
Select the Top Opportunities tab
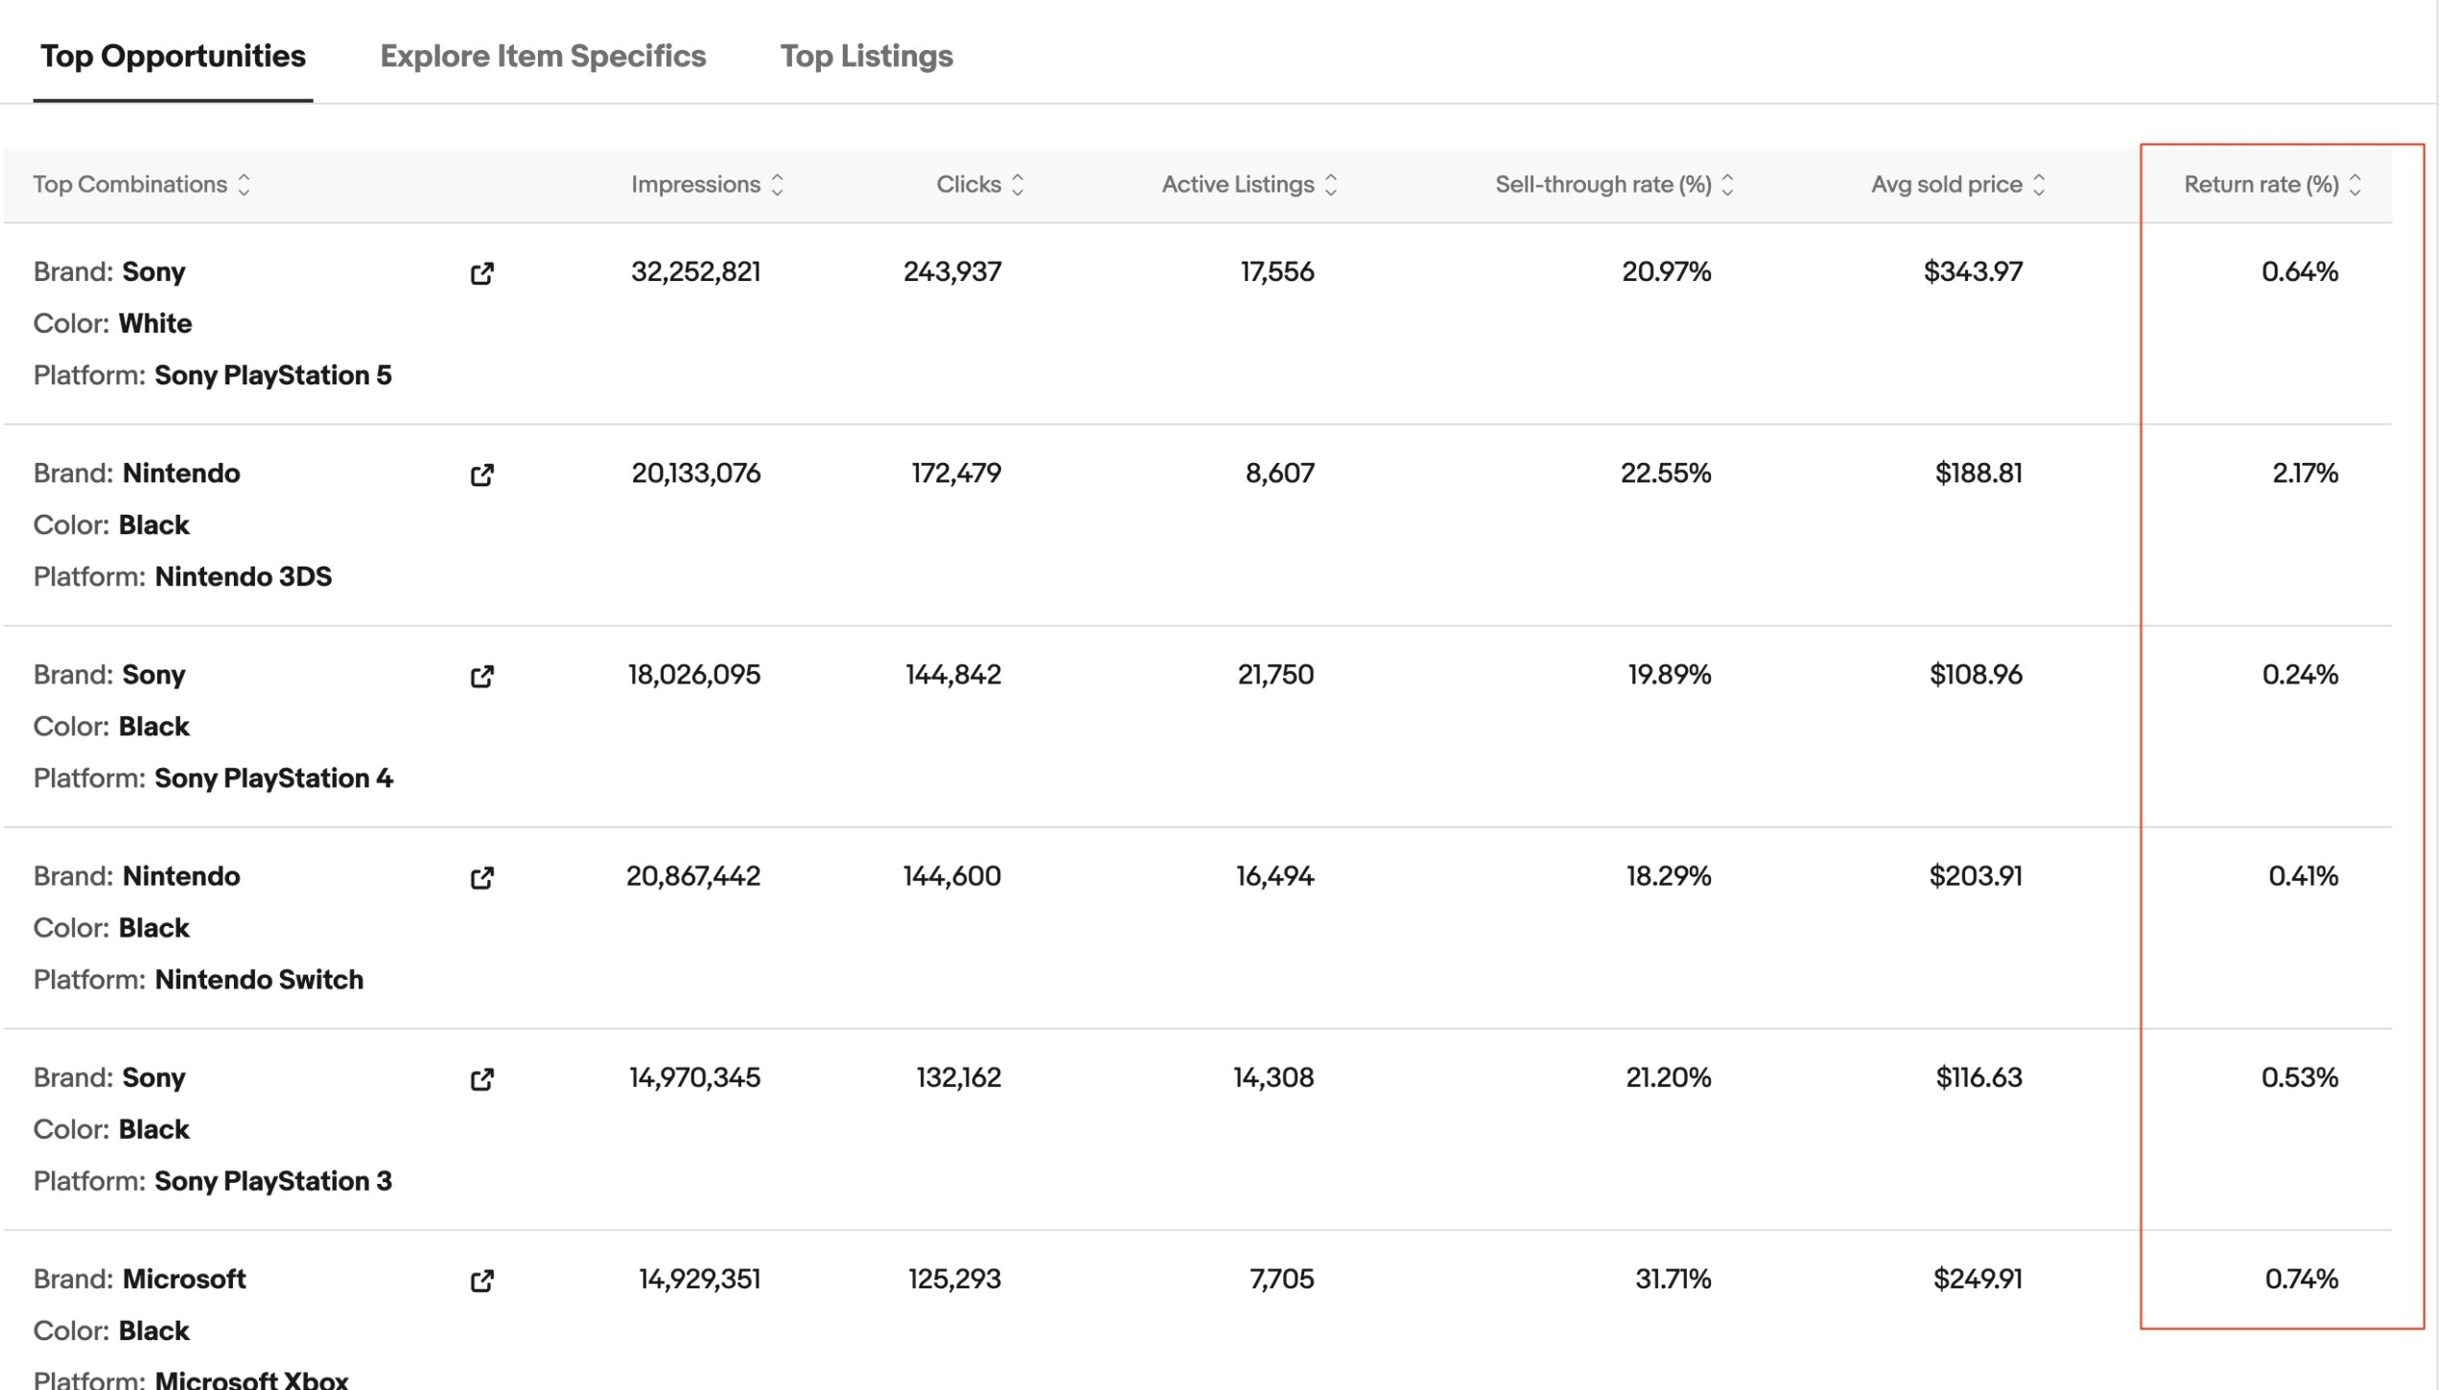(173, 57)
